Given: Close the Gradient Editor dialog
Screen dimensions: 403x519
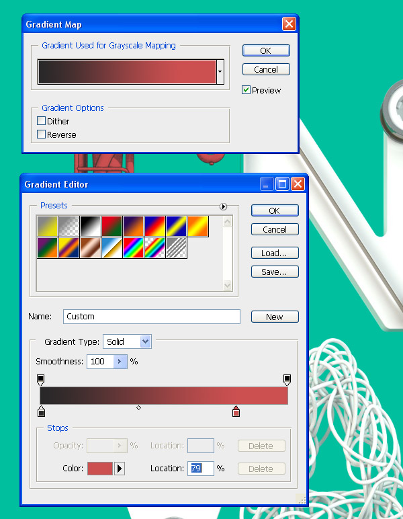Looking at the screenshot, I should pos(298,184).
